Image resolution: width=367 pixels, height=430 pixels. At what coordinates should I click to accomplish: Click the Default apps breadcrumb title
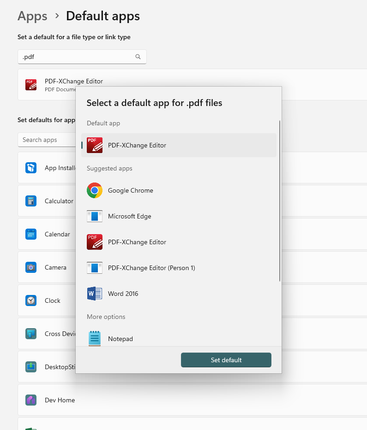(103, 16)
